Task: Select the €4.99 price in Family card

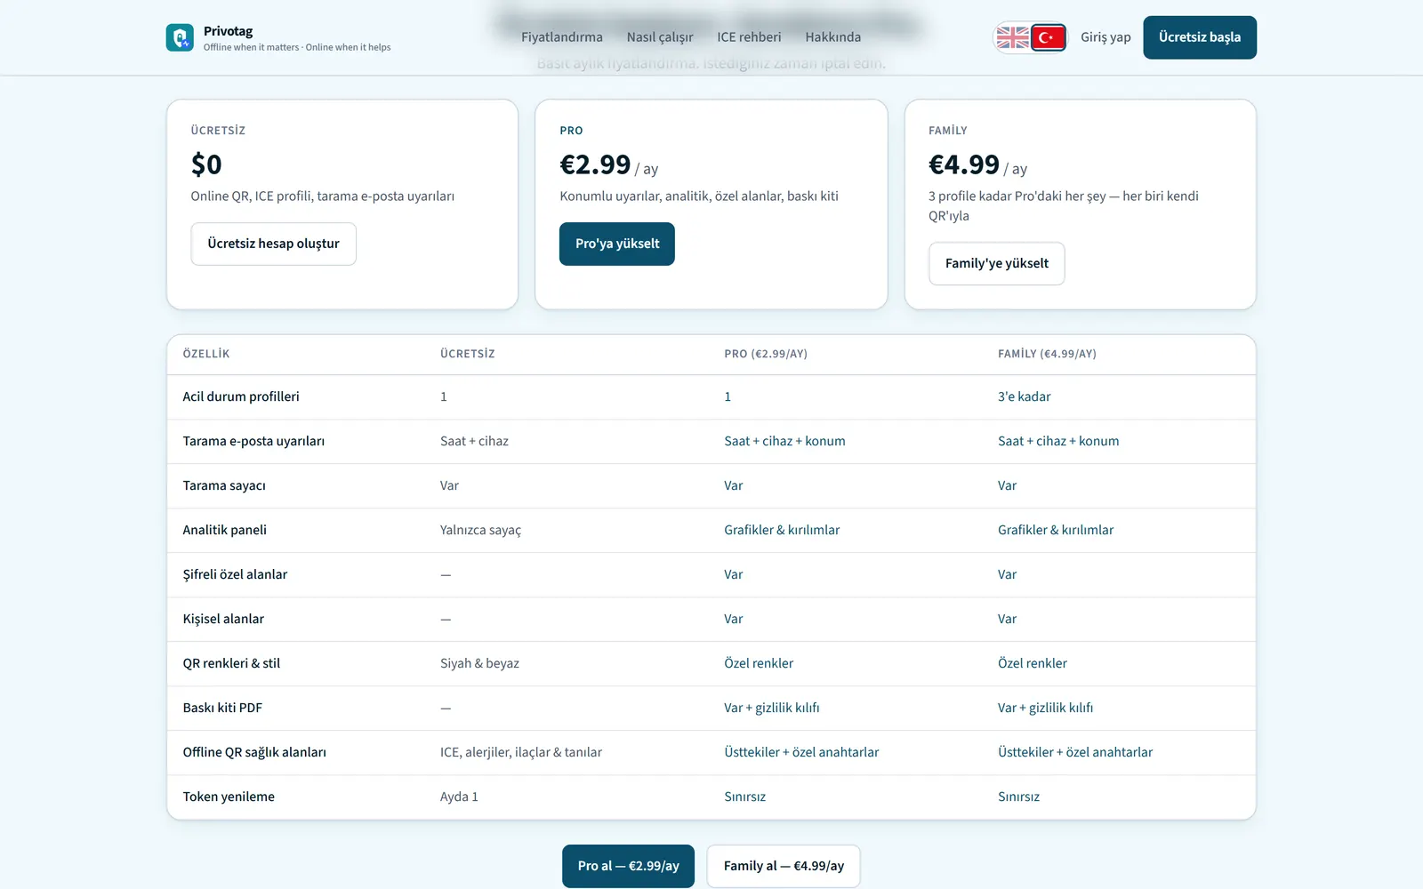Action: click(964, 164)
